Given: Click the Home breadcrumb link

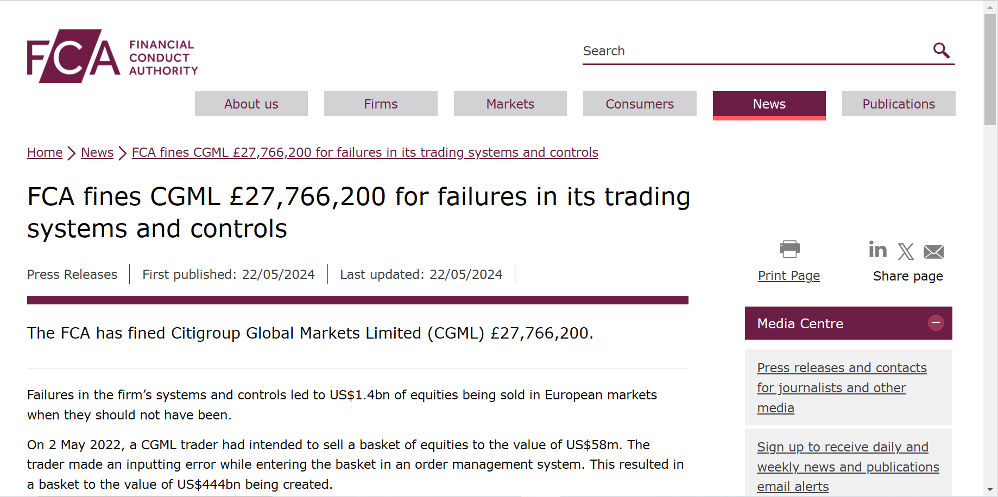Looking at the screenshot, I should pos(45,152).
